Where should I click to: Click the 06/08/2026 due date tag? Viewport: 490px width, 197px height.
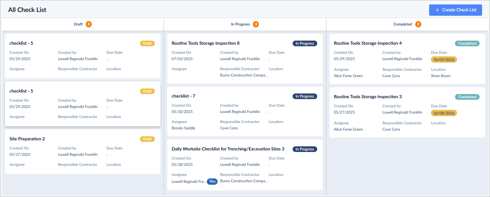coord(444,113)
